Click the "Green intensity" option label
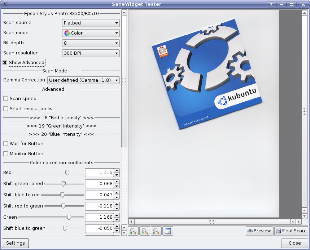The width and height of the screenshot is (310, 250). (61, 126)
